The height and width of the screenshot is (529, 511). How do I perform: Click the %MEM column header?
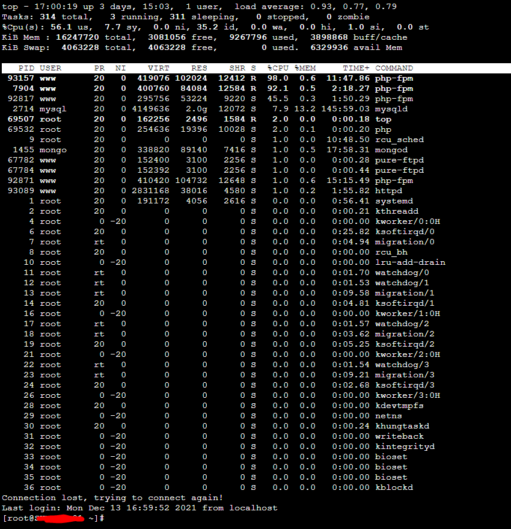(x=305, y=68)
